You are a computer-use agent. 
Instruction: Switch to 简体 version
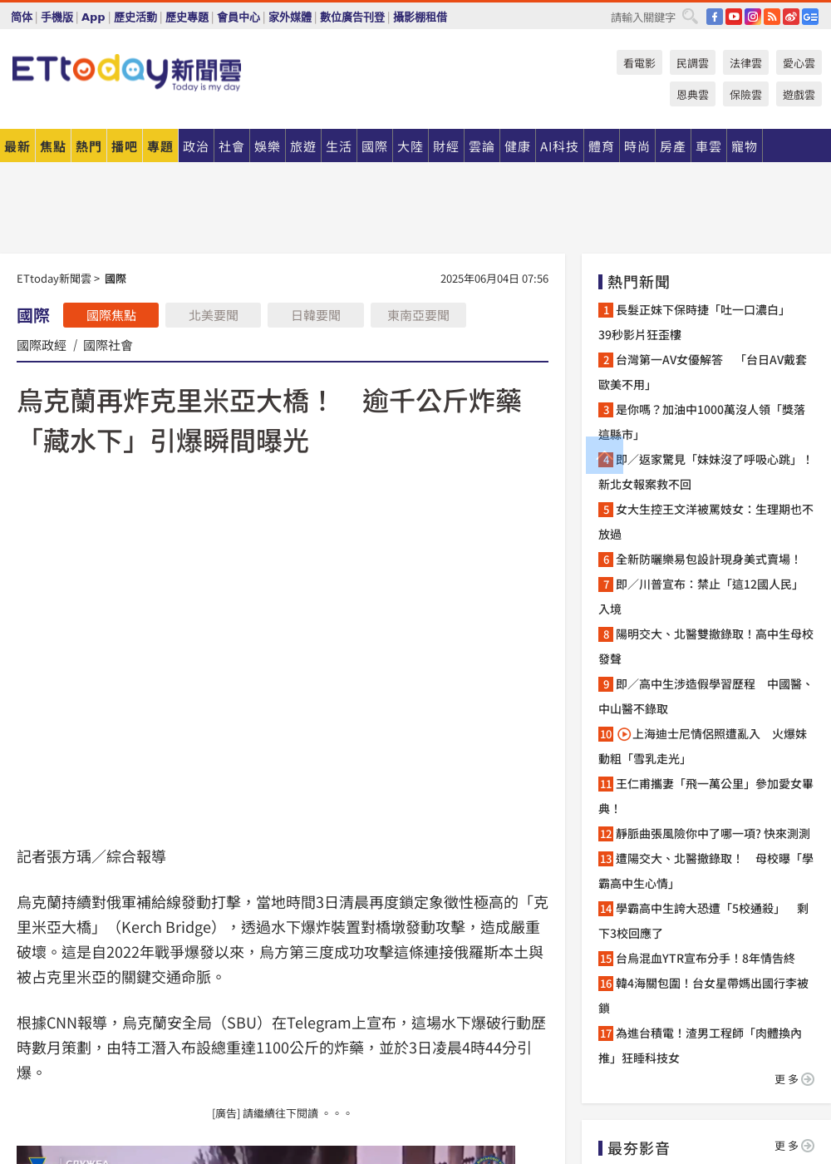tap(22, 17)
